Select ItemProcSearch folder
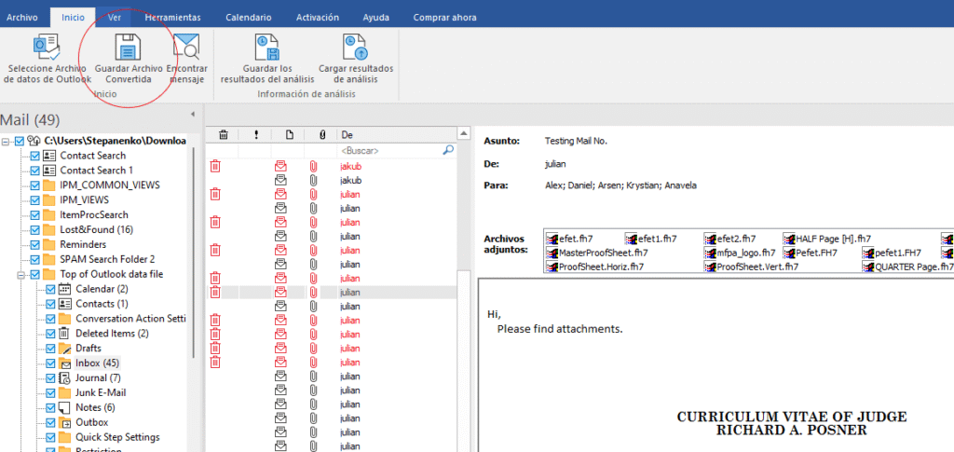954x452 pixels. point(94,214)
